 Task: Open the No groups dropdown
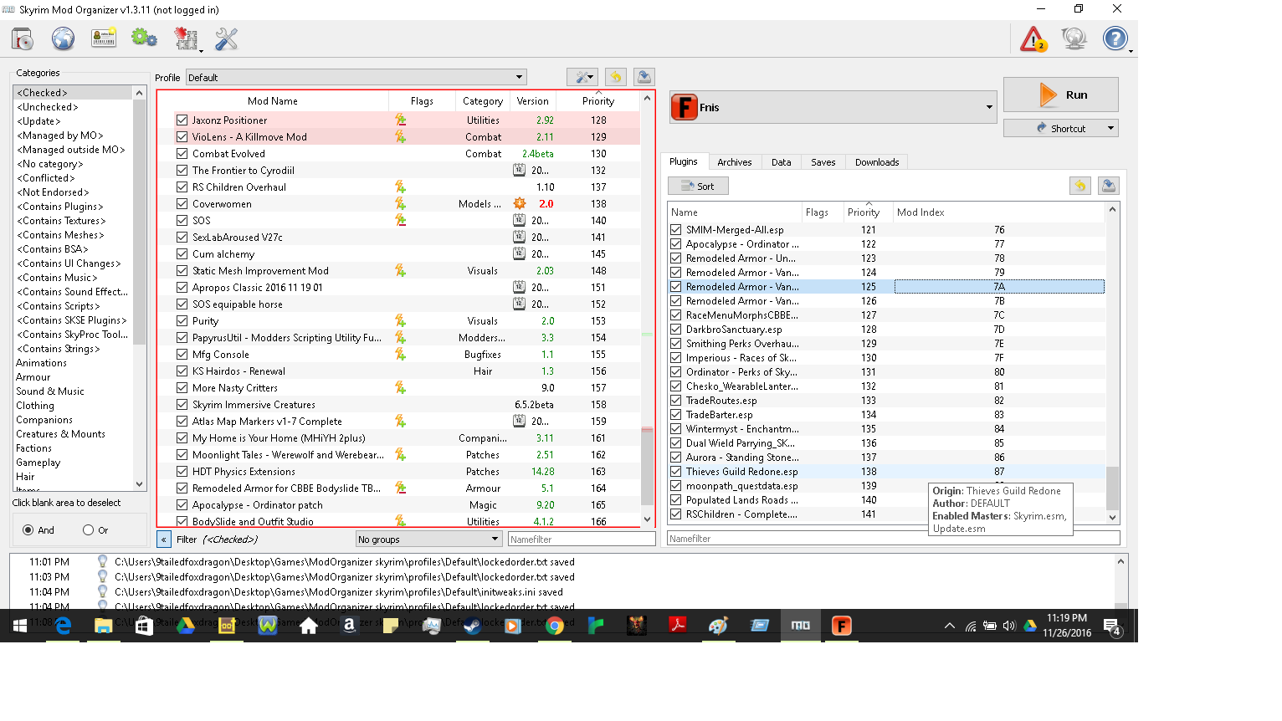428,539
